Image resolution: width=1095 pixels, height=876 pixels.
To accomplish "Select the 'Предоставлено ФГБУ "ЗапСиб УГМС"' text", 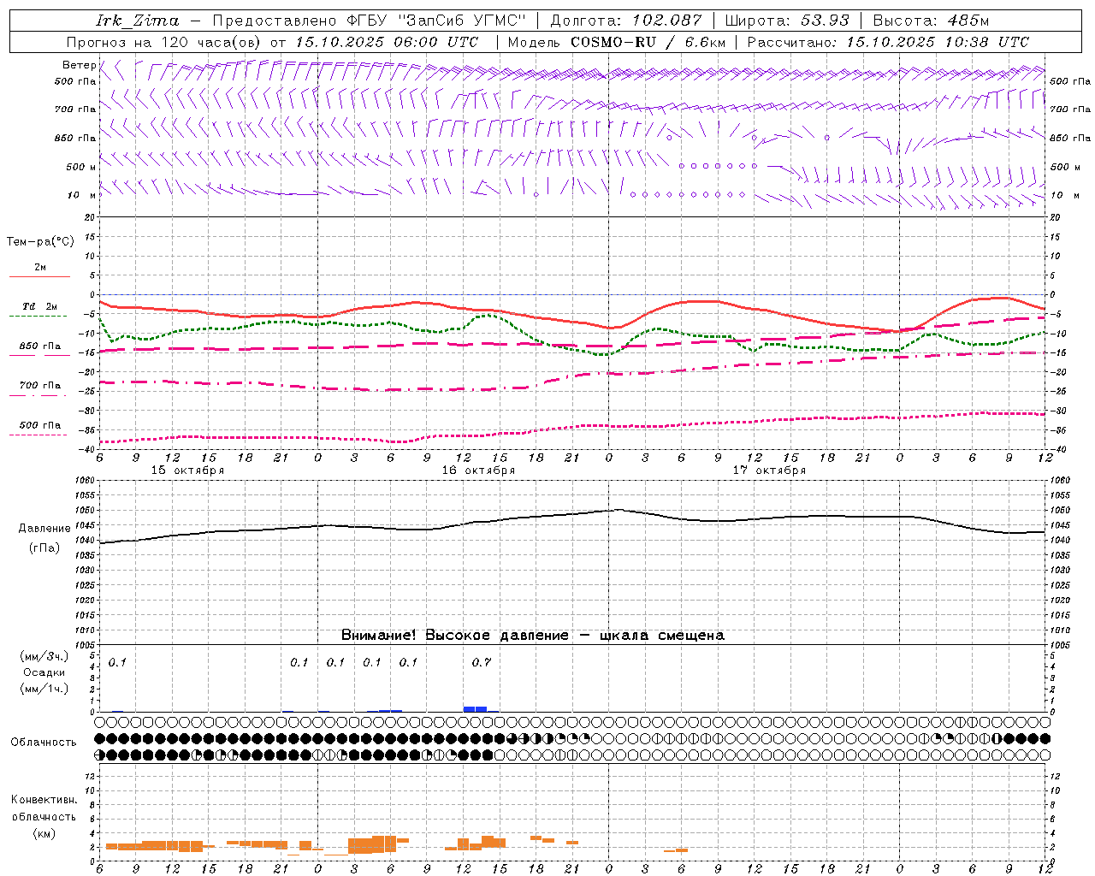I will point(369,21).
